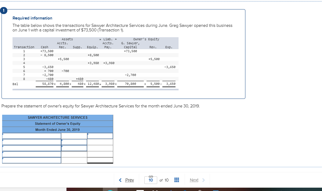The width and height of the screenshot is (322, 191).
Task: Open the question map grid icon
Action: tap(176, 180)
